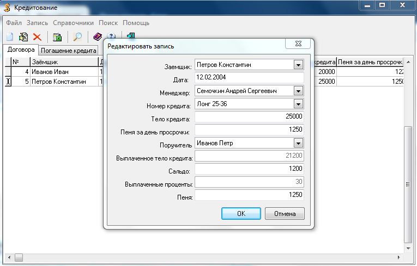The height and width of the screenshot is (266, 417).
Task: Open the Помощь menu
Action: [136, 23]
